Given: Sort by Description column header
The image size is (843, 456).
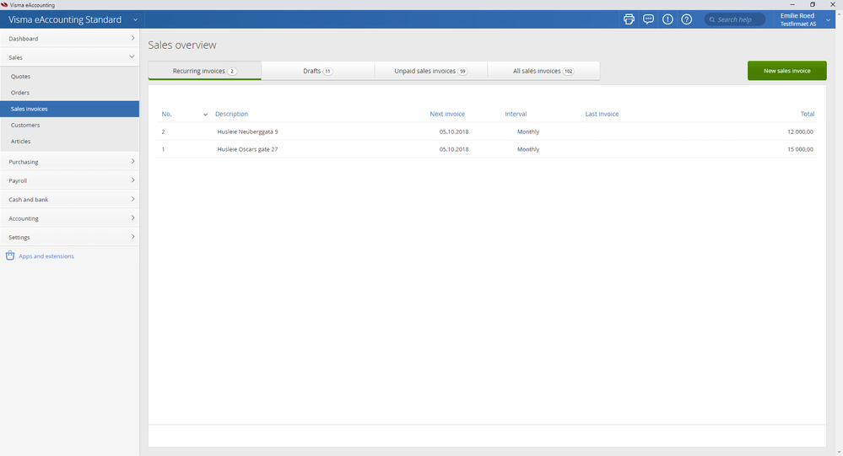Looking at the screenshot, I should tap(231, 114).
